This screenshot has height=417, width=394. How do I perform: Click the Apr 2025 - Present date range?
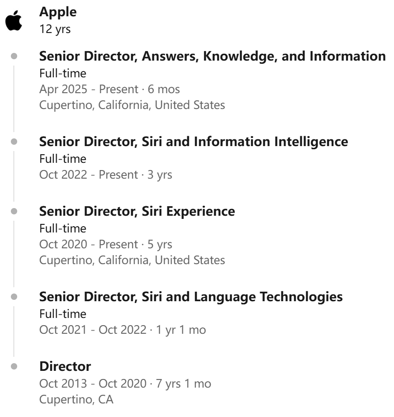[x=109, y=89]
